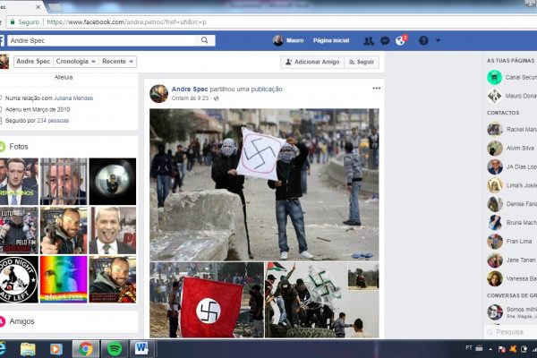Click the Pesquisa chat search field
Image resolution: width=537 pixels, height=358 pixels.
tap(510, 332)
